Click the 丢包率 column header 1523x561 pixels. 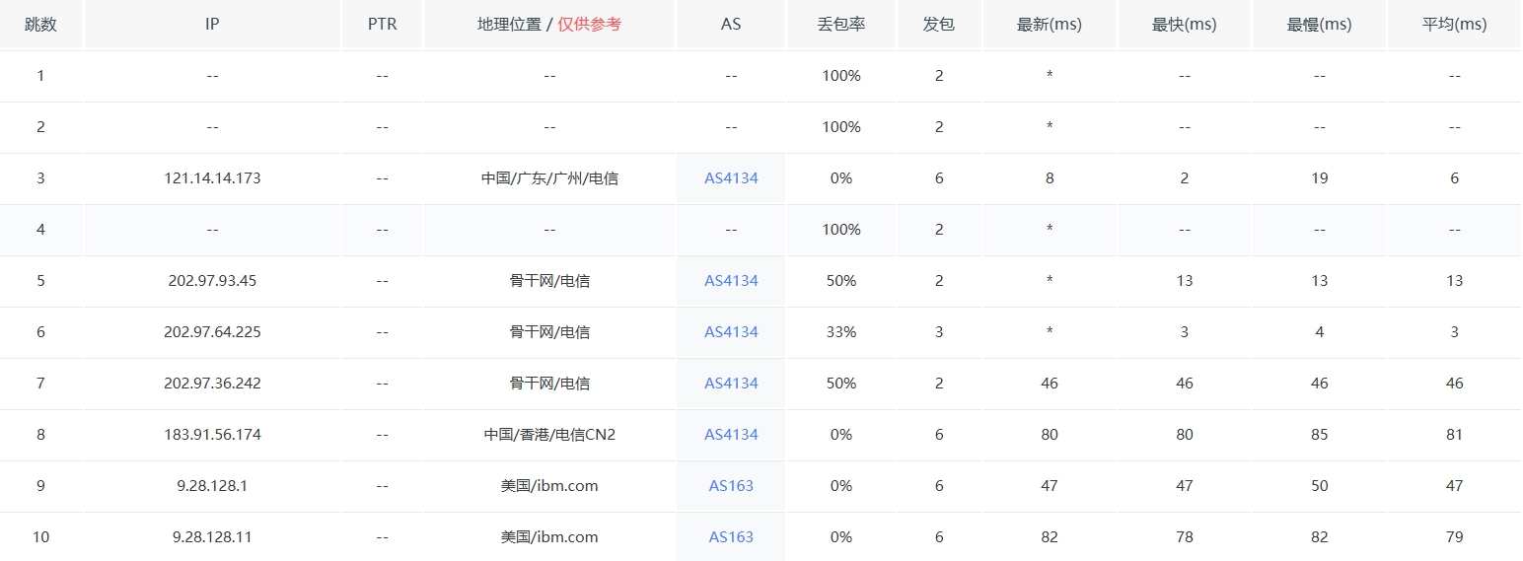[841, 25]
